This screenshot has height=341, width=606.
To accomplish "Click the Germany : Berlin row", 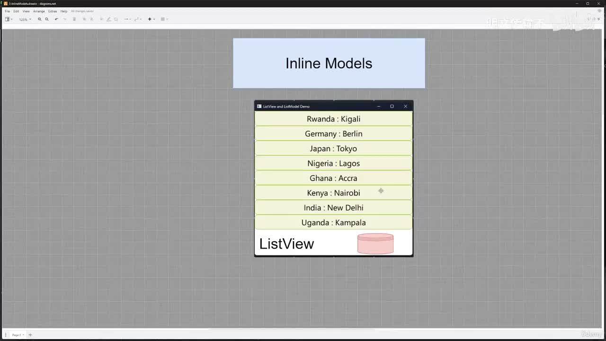I will coord(333,134).
